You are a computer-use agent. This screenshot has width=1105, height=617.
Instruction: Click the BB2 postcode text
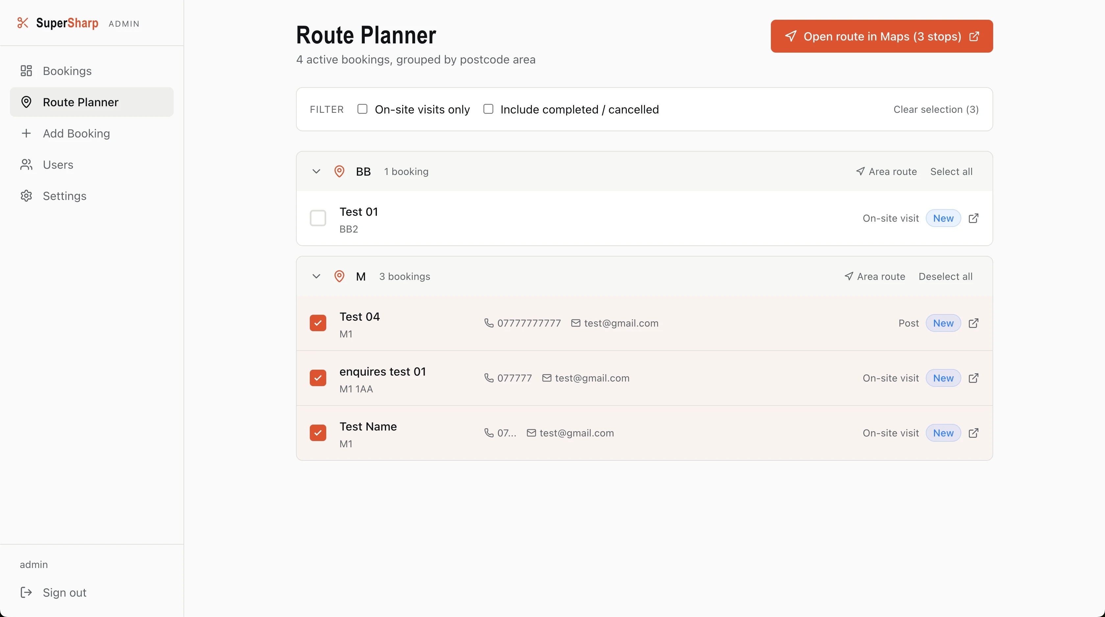pyautogui.click(x=349, y=229)
